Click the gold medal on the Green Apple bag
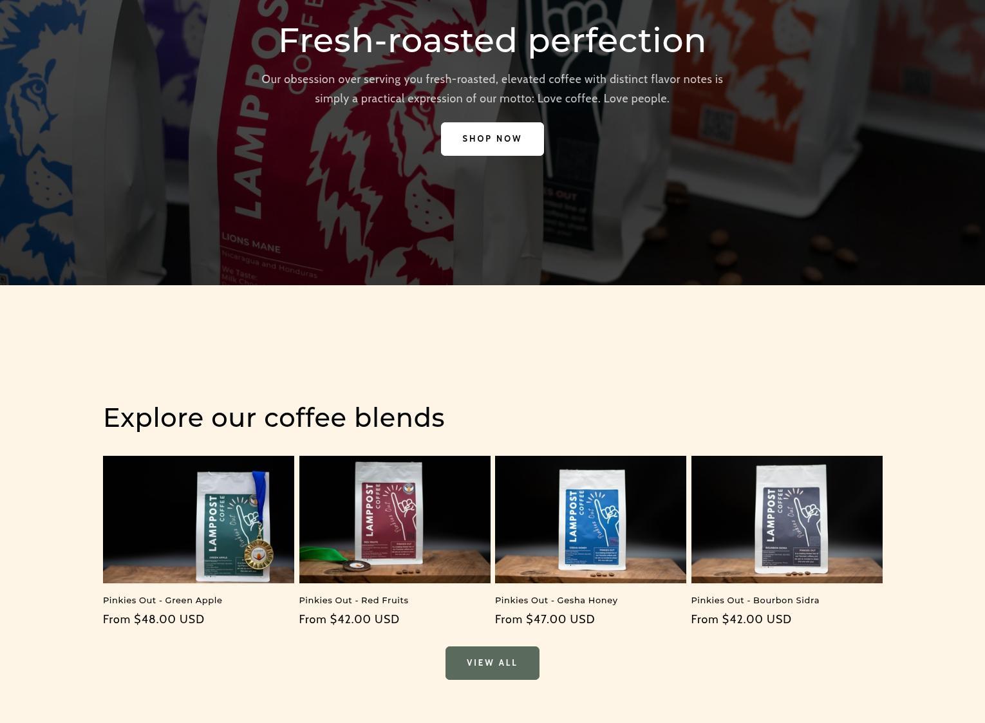 [258, 552]
